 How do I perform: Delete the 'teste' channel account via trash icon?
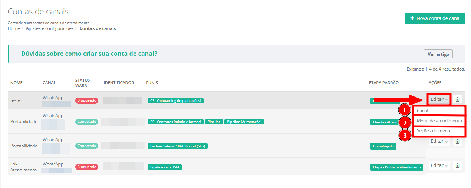click(x=457, y=99)
